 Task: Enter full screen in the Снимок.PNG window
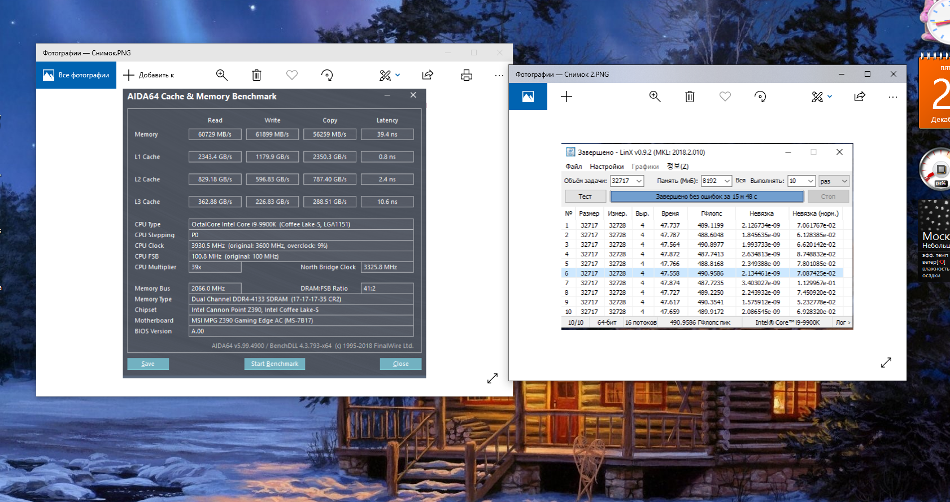493,378
